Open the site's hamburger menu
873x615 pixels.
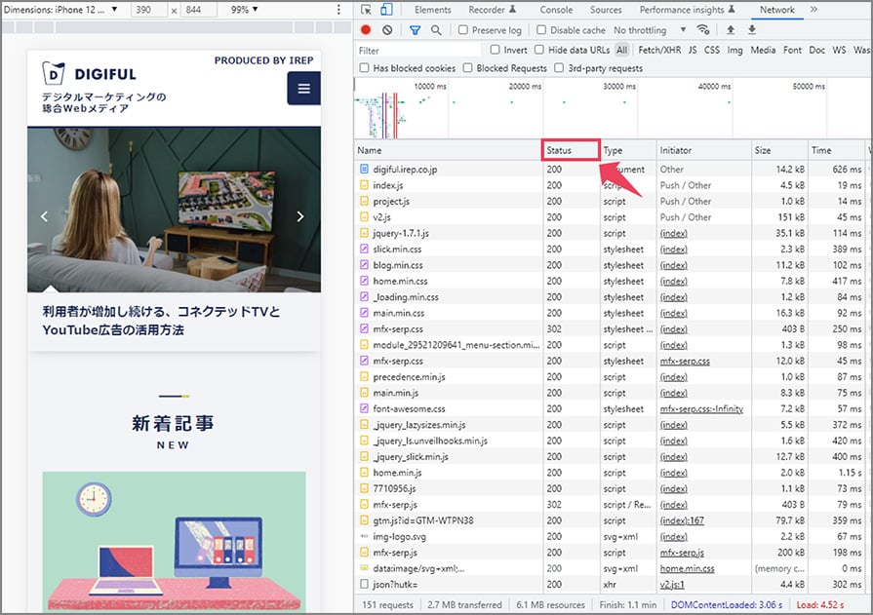303,89
